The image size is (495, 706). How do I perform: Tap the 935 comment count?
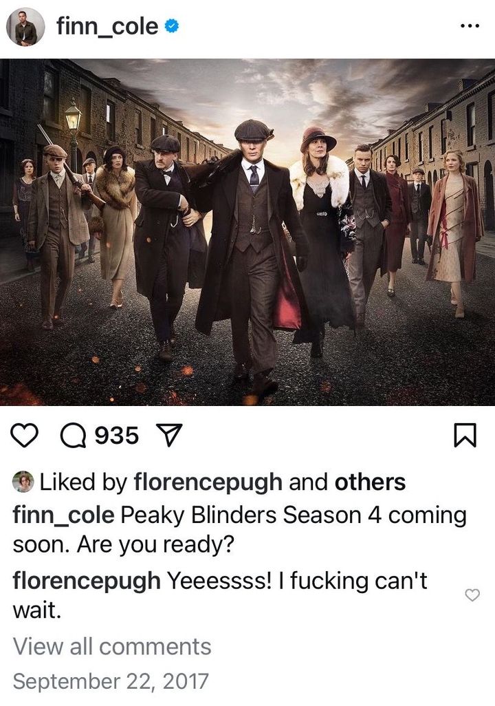click(x=117, y=436)
